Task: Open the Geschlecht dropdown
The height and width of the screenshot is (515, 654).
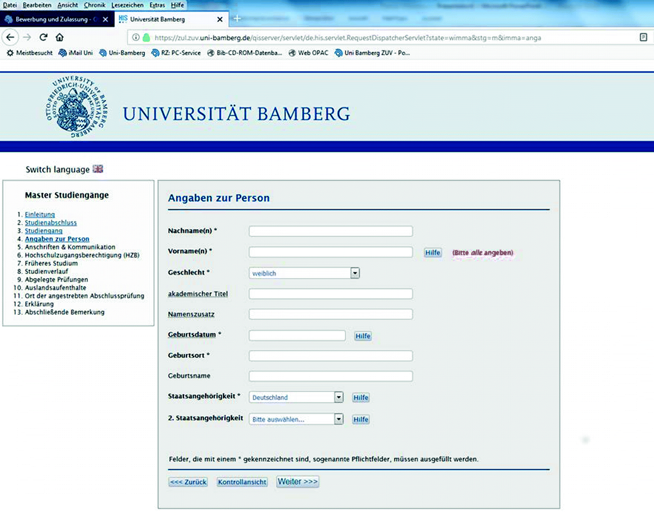Action: tap(304, 273)
